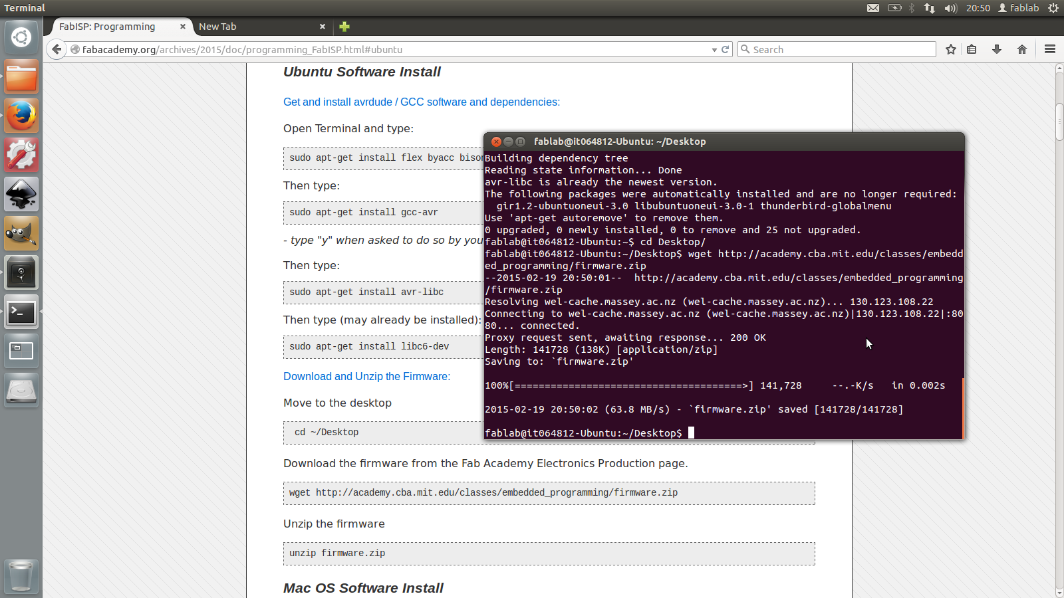The image size is (1064, 598).
Task: Close the FabISP: Programming tab
Action: [183, 27]
